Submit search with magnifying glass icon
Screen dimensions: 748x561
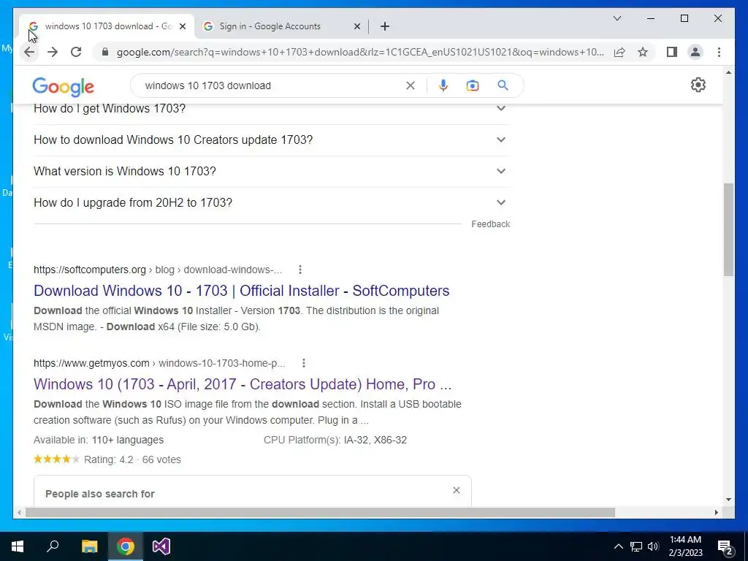point(503,85)
